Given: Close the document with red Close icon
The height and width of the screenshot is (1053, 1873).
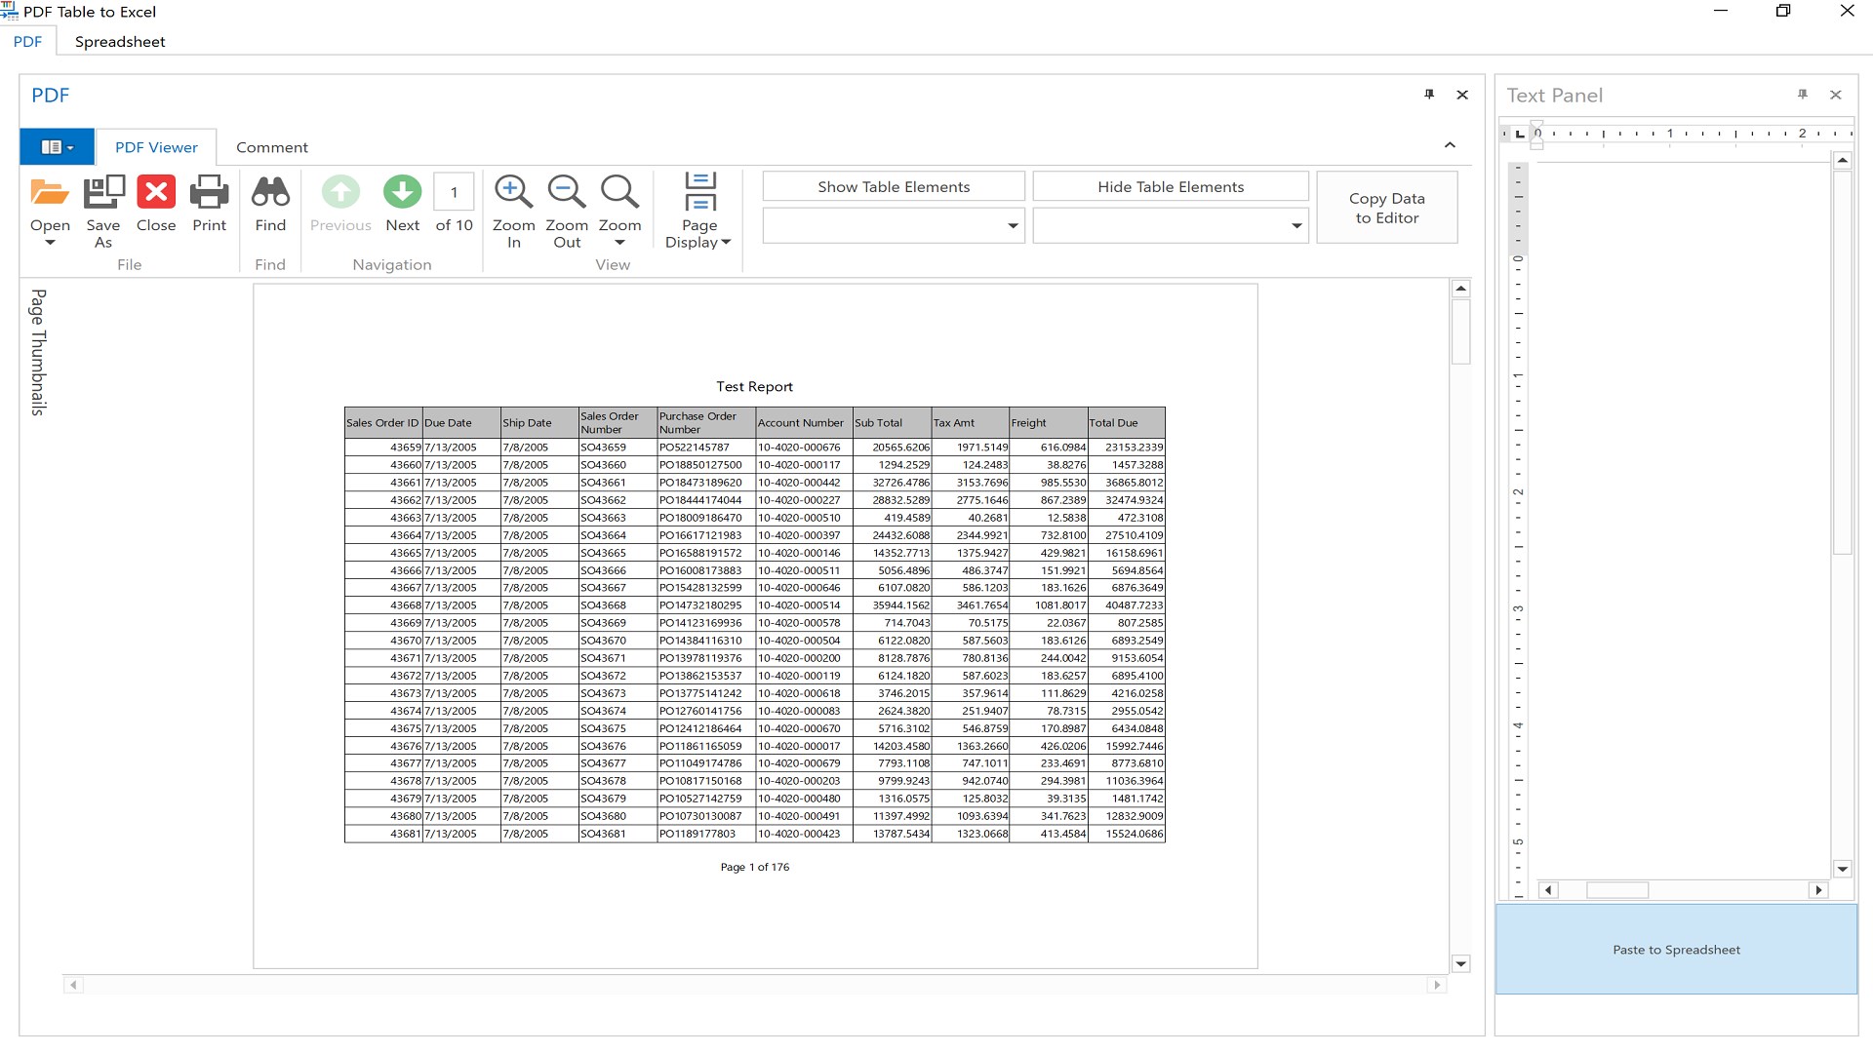Looking at the screenshot, I should coord(156,192).
